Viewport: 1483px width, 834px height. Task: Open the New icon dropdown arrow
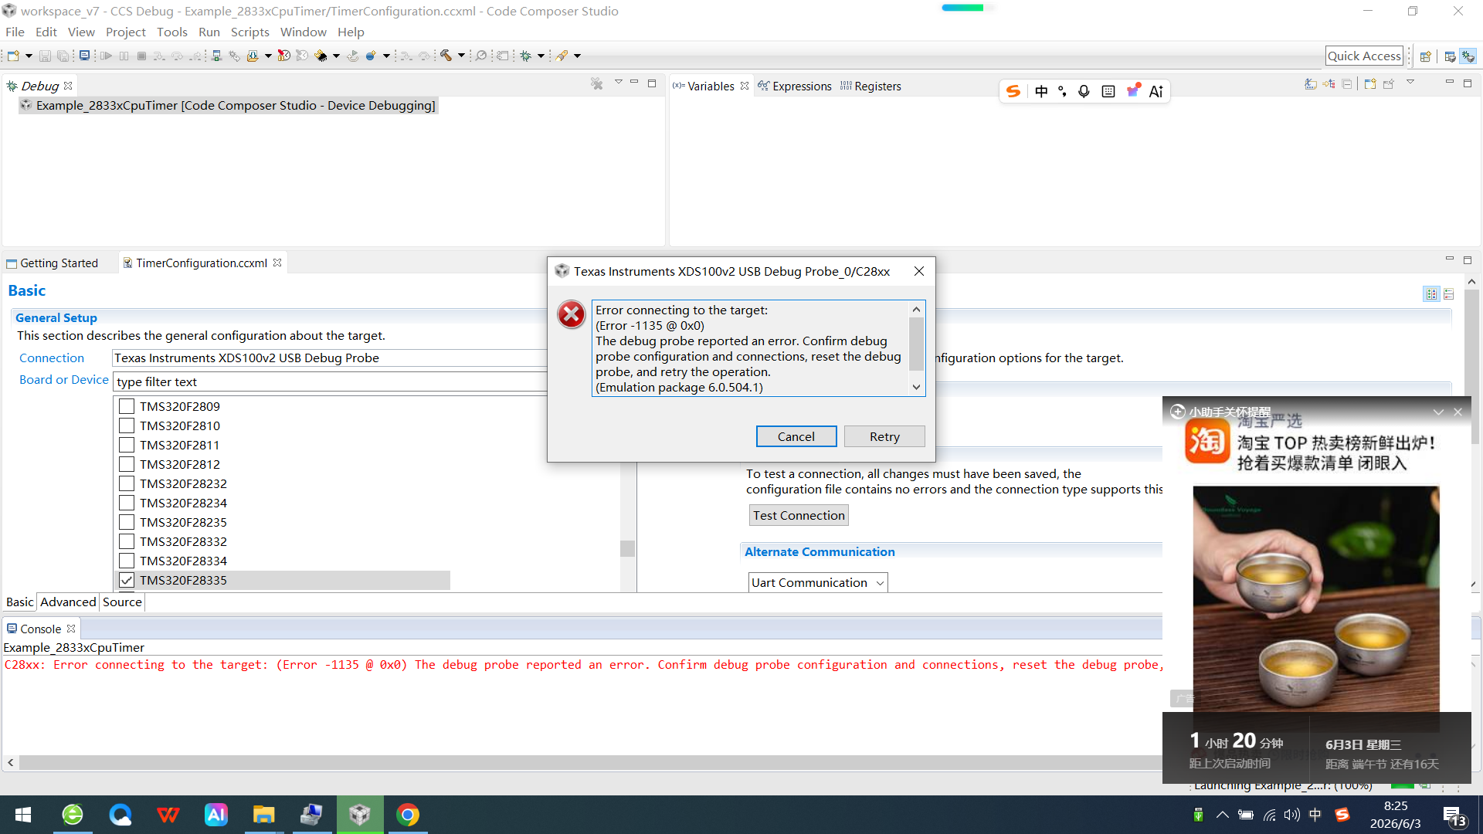[x=29, y=56]
